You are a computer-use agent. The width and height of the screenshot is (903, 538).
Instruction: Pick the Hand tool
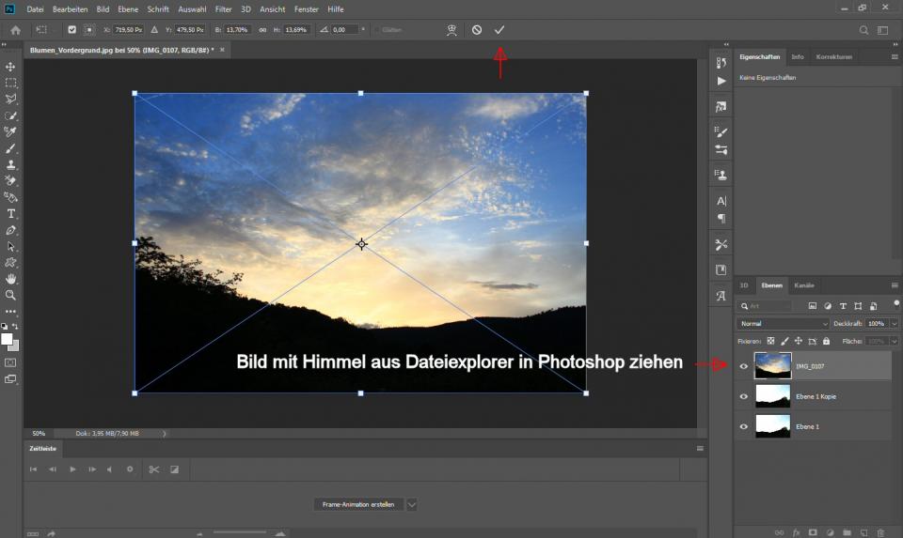pyautogui.click(x=11, y=279)
